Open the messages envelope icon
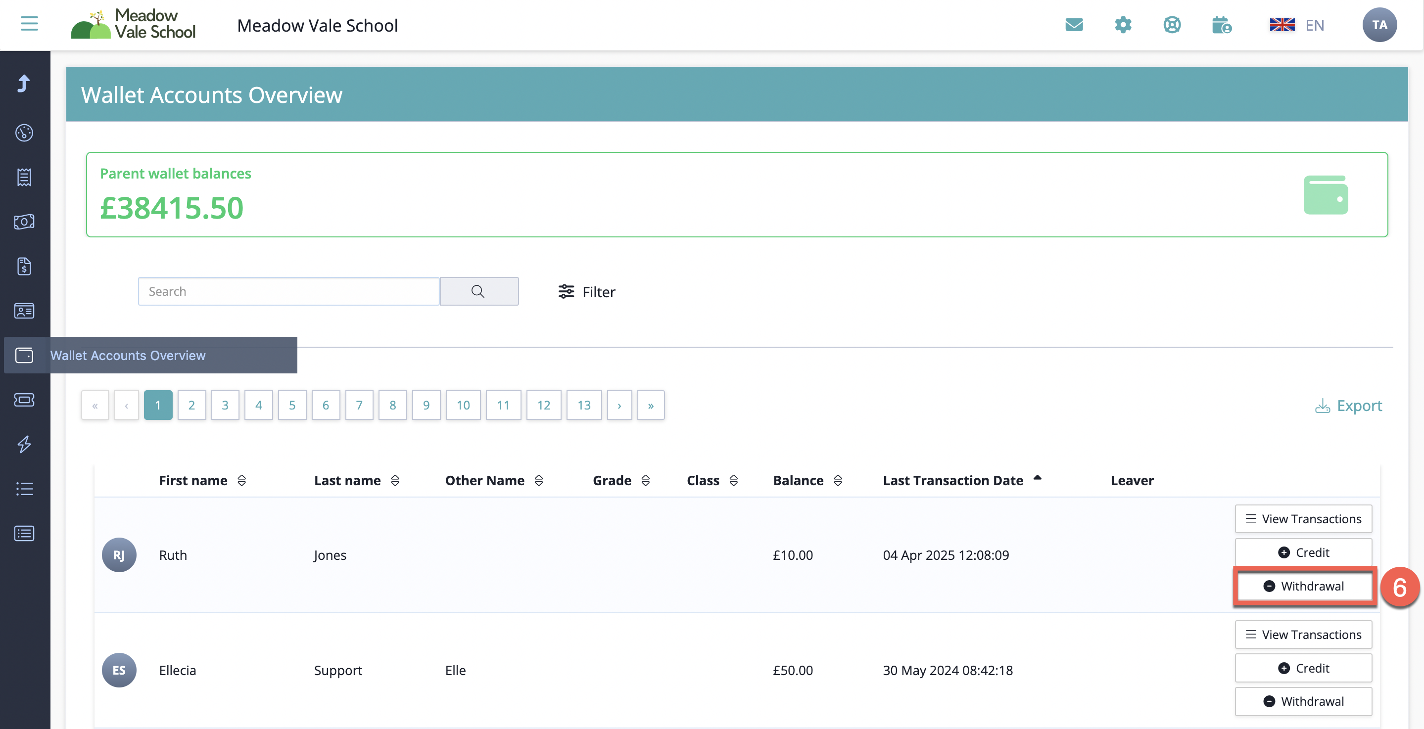This screenshot has height=729, width=1424. point(1074,25)
